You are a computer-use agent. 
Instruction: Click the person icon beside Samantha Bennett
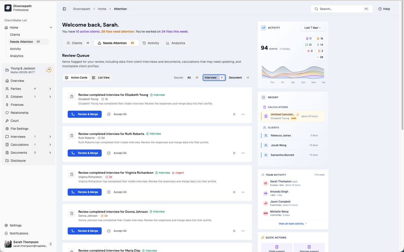[x=266, y=155]
